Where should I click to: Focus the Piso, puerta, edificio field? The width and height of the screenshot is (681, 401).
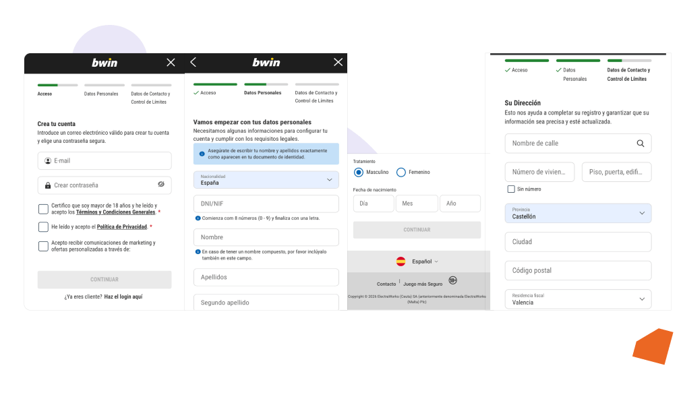617,172
